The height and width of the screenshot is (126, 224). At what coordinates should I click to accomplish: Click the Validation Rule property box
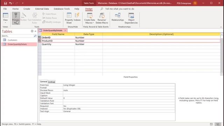pyautogui.click(x=119, y=101)
